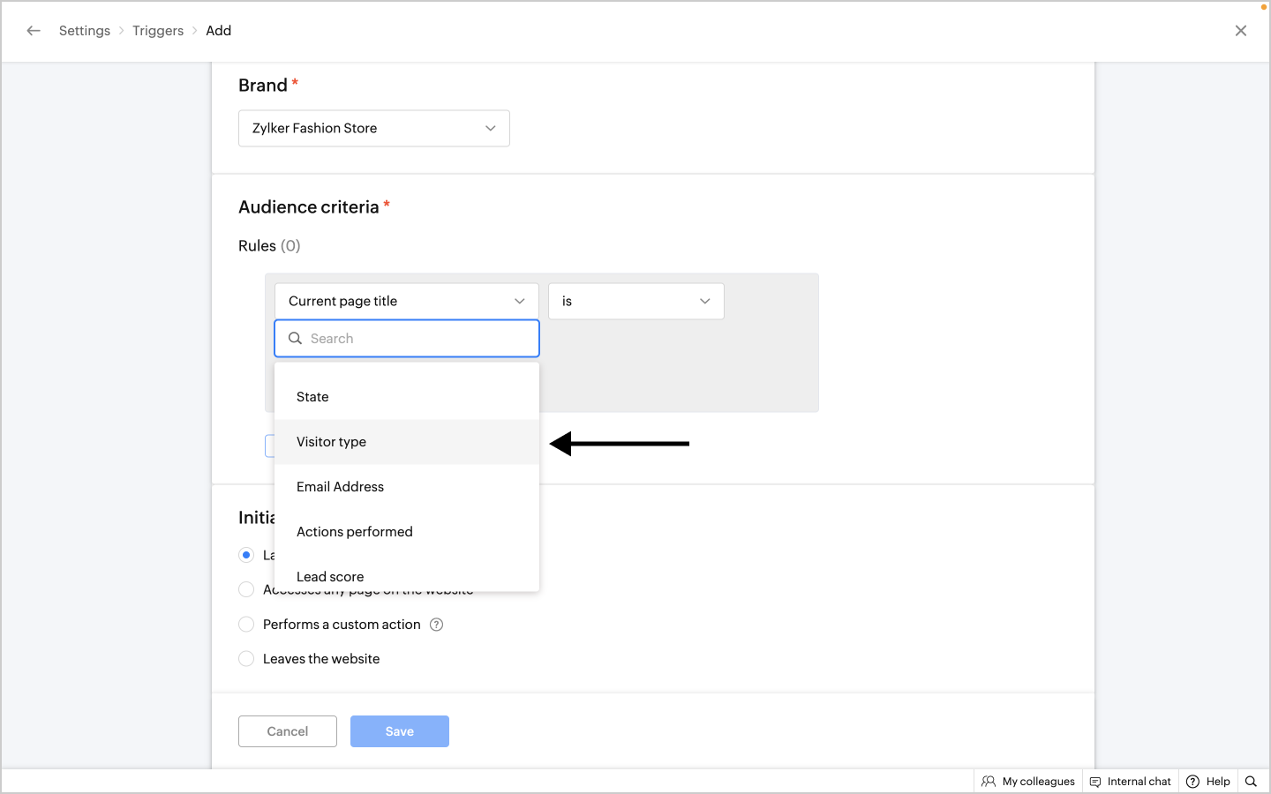Screen dimensions: 1271x794
Task: Click the Save button
Action: pos(400,731)
